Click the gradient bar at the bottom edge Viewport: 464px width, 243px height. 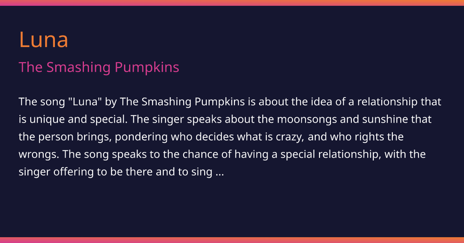[x=232, y=240]
